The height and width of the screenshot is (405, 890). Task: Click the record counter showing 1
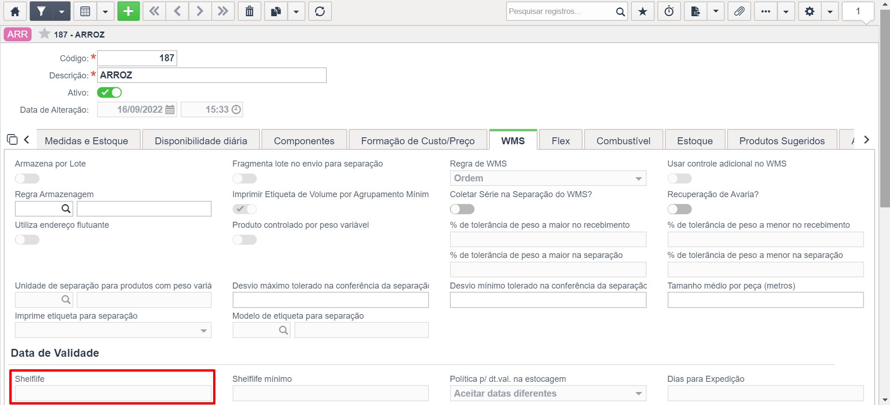pos(858,12)
